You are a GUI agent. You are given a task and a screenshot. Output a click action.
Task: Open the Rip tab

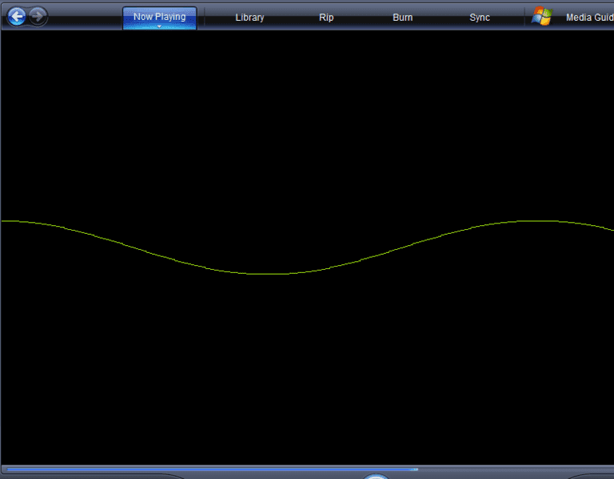click(326, 18)
